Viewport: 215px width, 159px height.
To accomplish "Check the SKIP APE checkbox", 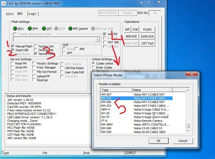I will [x=76, y=49].
